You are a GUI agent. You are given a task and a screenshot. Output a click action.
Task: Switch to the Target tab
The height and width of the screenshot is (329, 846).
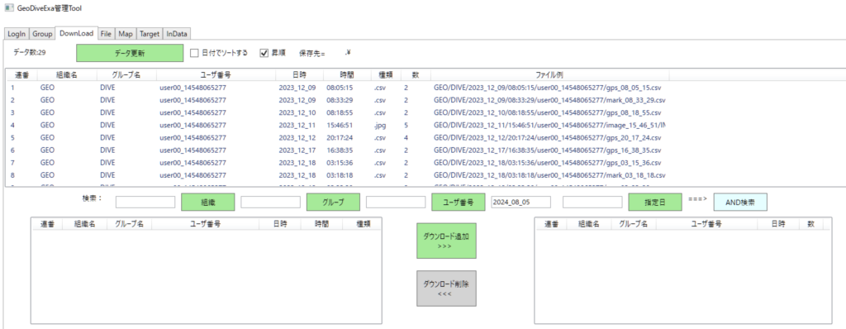[150, 34]
